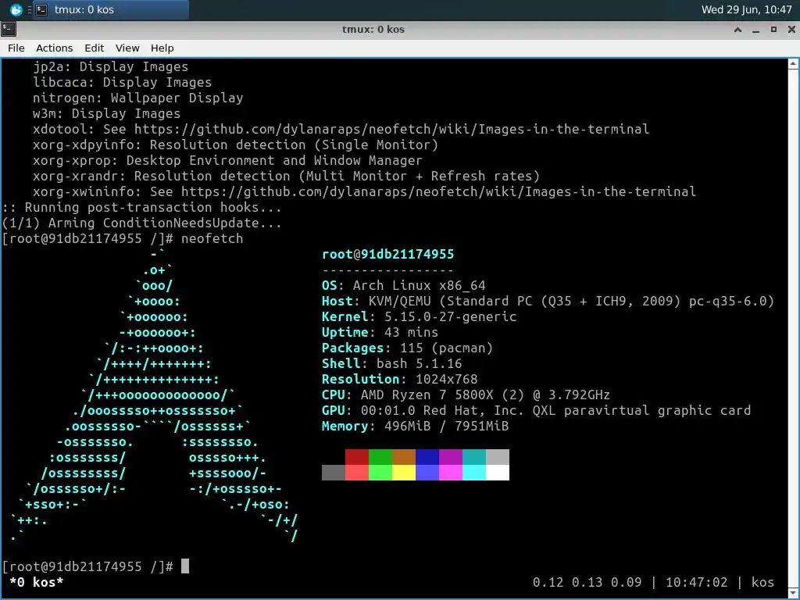This screenshot has width=800, height=600.
Task: Click 'jp2a: Display Images' line
Action: (111, 67)
